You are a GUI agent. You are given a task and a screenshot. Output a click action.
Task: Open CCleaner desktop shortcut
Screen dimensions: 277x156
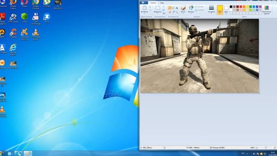click(13, 33)
